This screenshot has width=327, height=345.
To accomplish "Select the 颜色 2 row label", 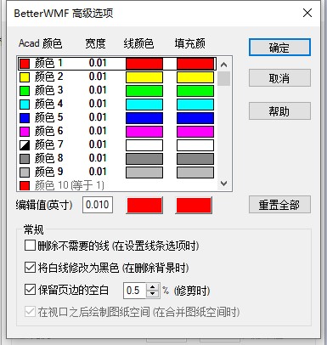I will click(x=48, y=76).
